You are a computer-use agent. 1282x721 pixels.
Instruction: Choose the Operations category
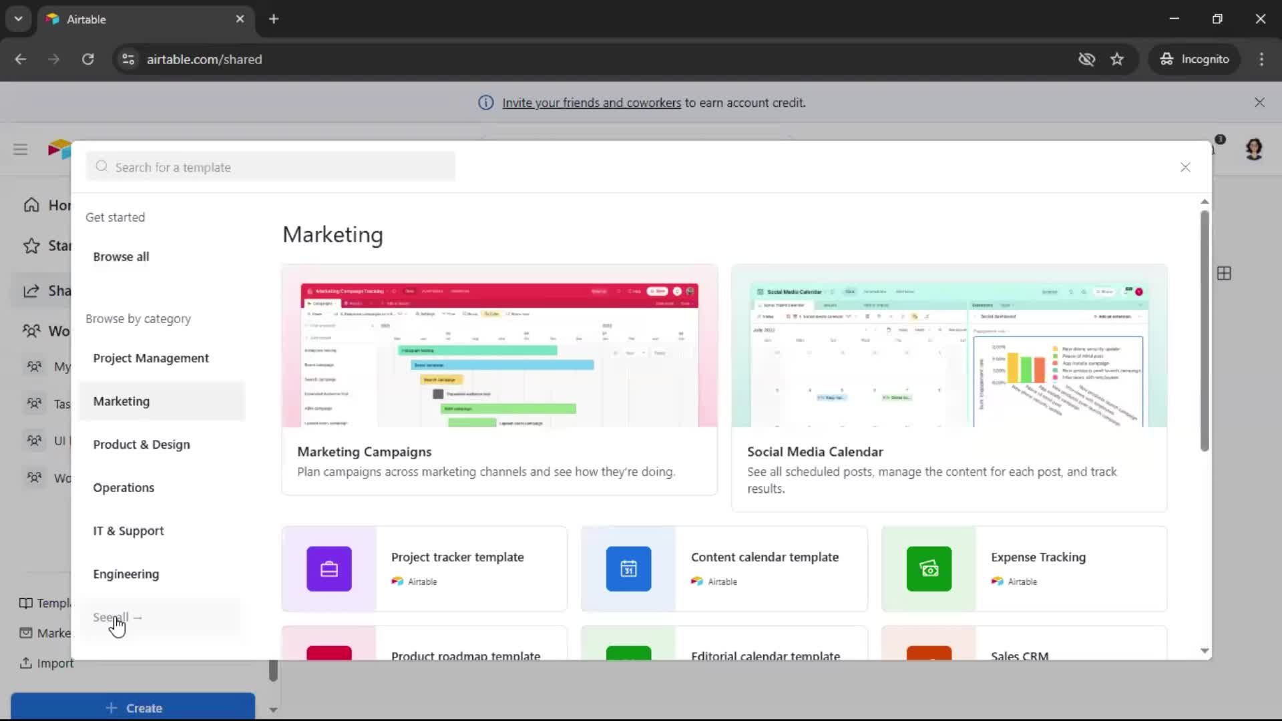click(x=124, y=488)
